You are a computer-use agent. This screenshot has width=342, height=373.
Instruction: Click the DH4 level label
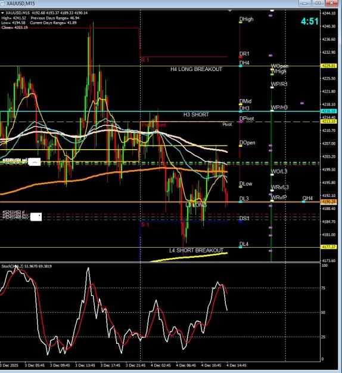pos(244,63)
